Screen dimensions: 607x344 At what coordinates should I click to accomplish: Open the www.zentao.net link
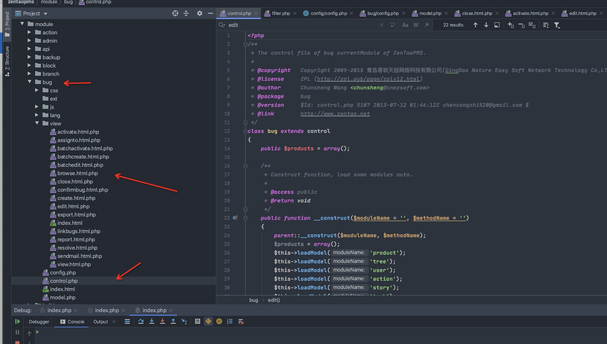[335, 113]
